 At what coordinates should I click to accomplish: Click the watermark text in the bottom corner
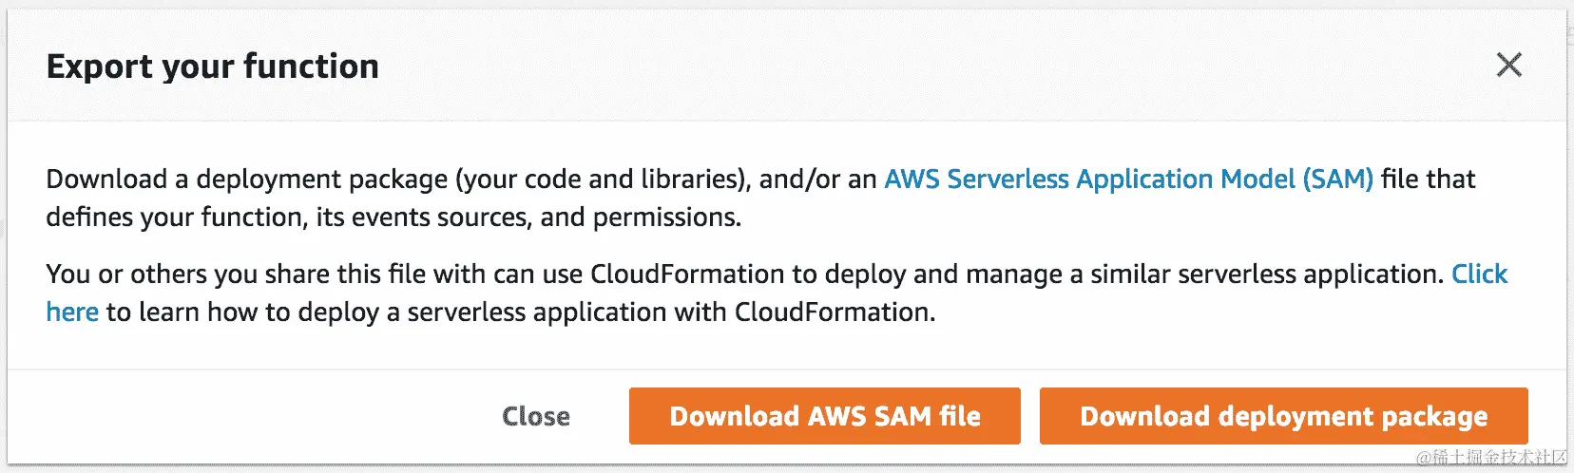point(1490,458)
